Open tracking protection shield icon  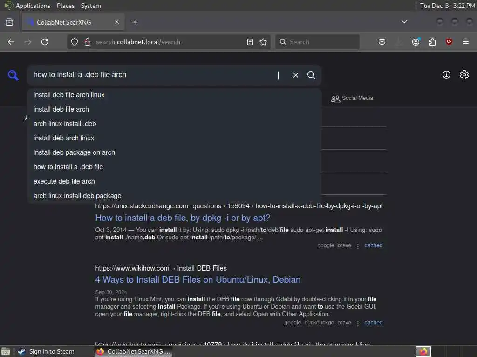(x=75, y=42)
